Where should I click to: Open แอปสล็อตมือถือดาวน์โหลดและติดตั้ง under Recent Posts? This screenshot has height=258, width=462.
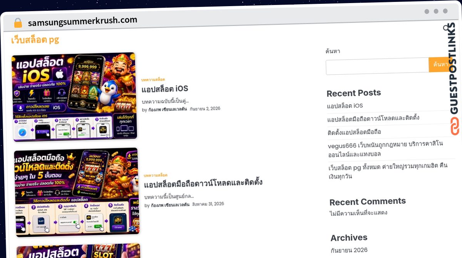tap(373, 118)
